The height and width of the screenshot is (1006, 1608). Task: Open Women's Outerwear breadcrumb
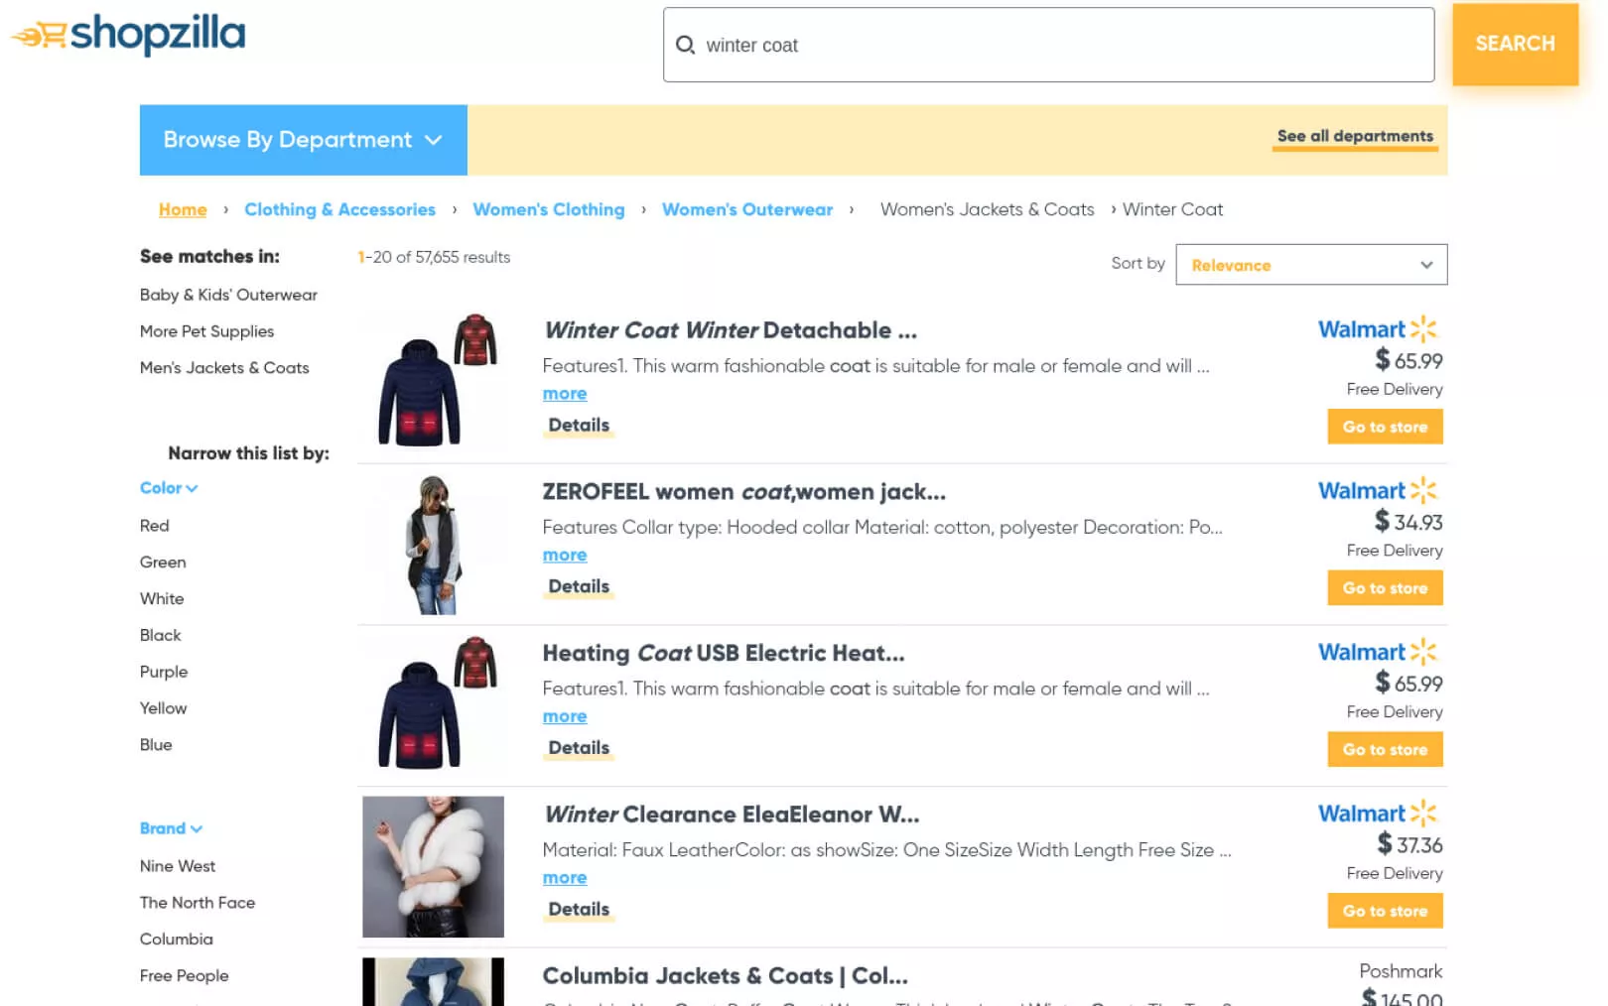(747, 209)
